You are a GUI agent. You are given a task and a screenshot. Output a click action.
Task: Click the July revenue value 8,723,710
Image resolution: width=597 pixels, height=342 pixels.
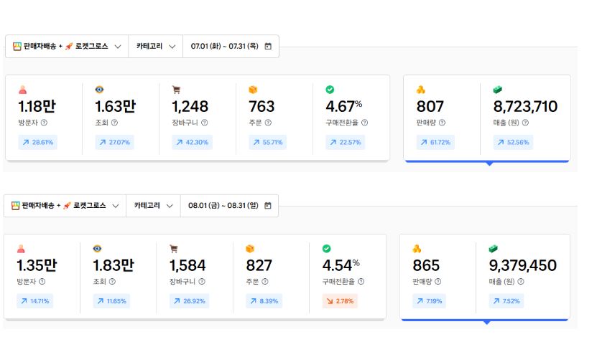tap(525, 106)
